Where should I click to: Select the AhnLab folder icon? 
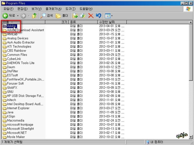[x=5, y=34]
